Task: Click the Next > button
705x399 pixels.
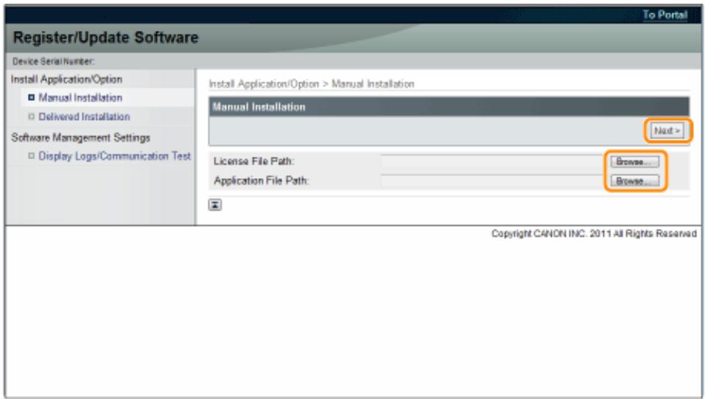Action: [x=667, y=131]
